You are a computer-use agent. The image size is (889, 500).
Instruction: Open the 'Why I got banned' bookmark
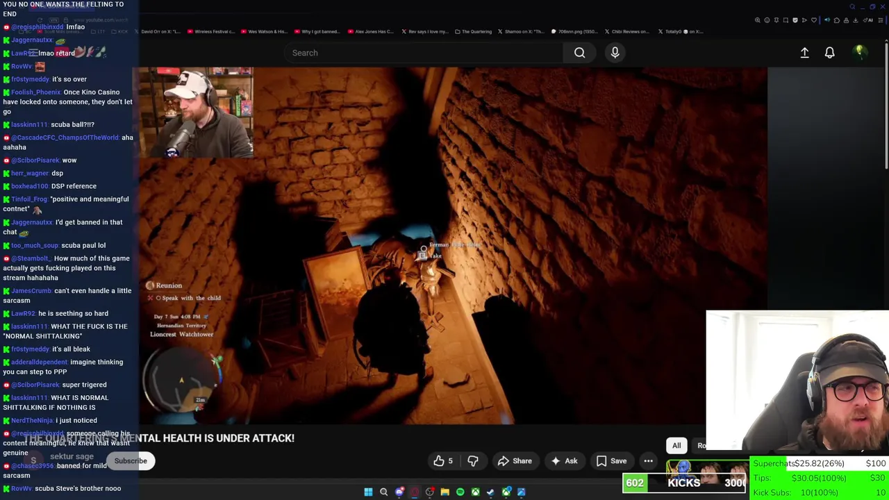pyautogui.click(x=317, y=31)
